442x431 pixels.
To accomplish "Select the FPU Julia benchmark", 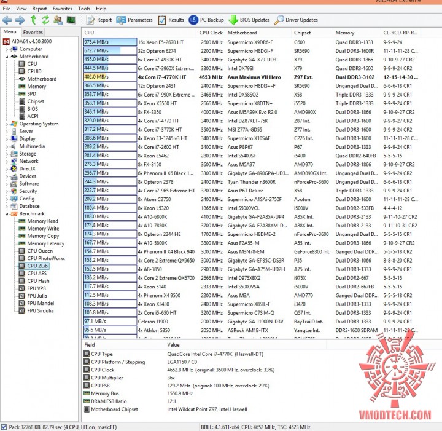I will point(33,296).
